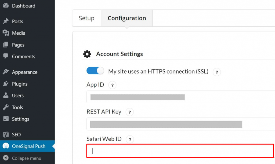This screenshot has height=164, width=275.
Task: Click the OneSignal Push logo icon
Action: pyautogui.click(x=6, y=146)
